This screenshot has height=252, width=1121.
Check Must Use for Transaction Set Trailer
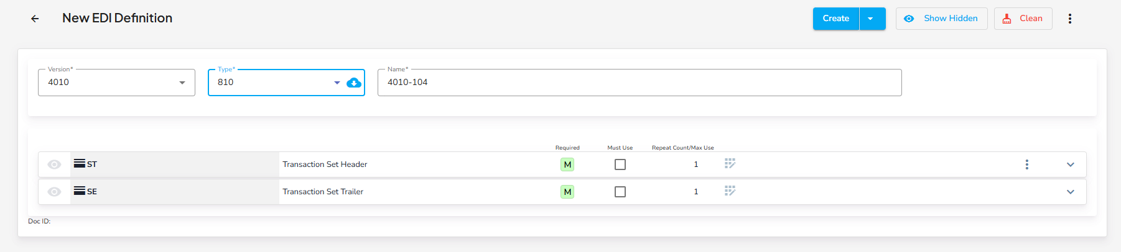click(x=620, y=192)
